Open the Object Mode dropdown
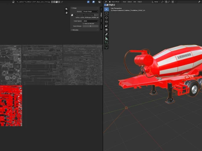 pos(115,2)
